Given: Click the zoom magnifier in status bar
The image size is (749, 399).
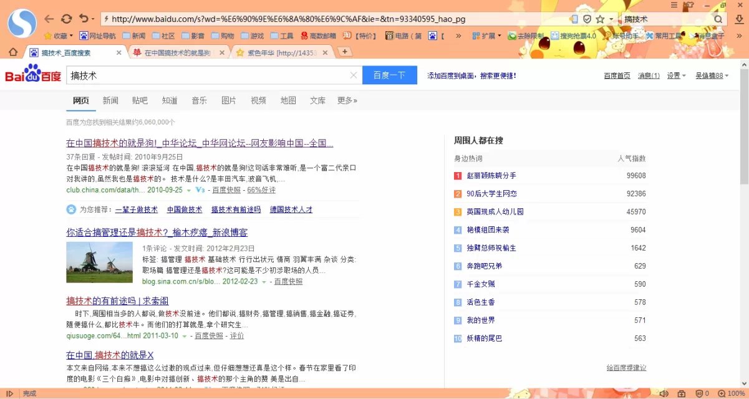Looking at the screenshot, I should click(x=720, y=393).
